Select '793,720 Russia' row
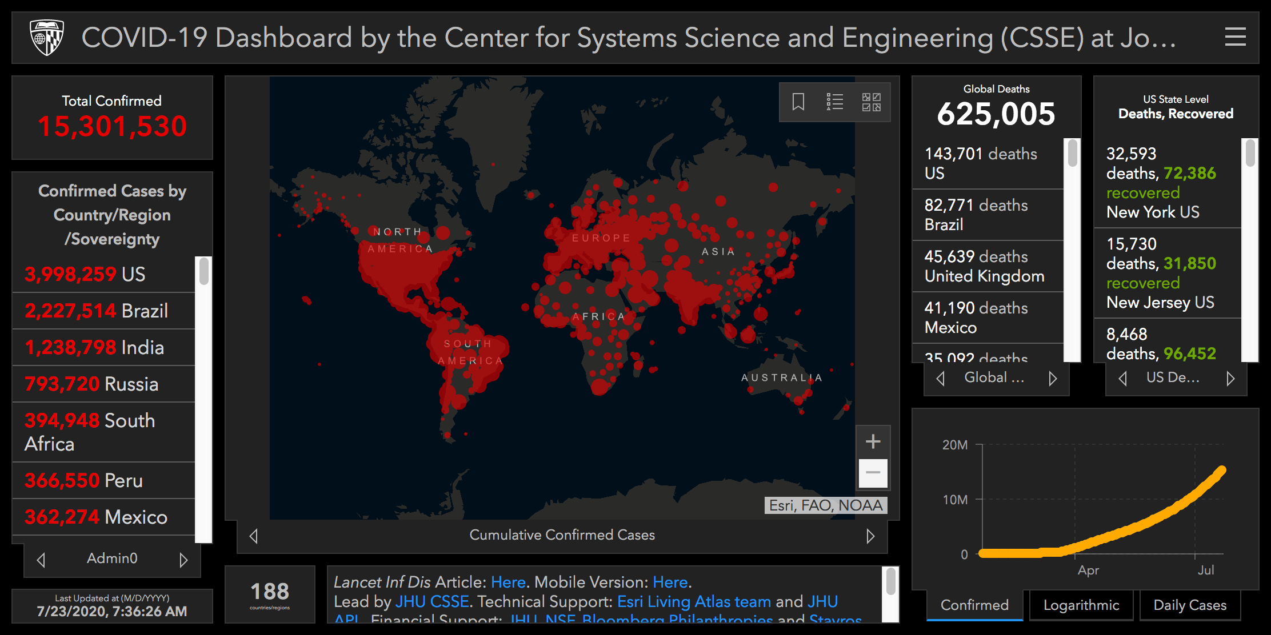 (x=103, y=384)
